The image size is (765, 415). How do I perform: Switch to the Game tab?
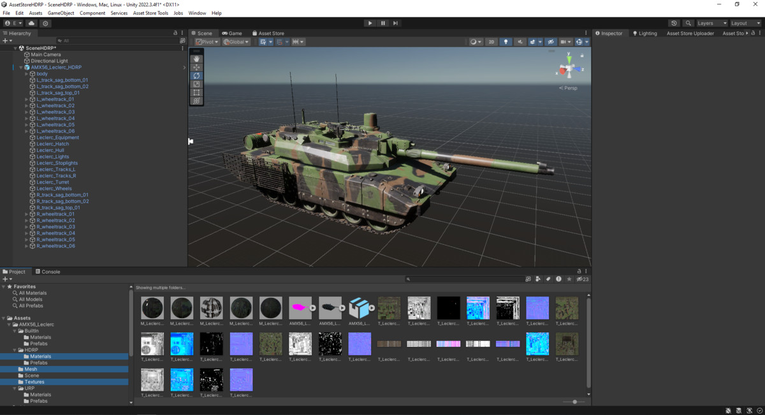point(231,33)
